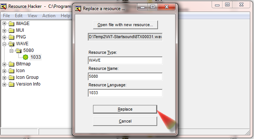Click the open WAVE folder icon
Screen dimensions: 254x139
click(11, 44)
